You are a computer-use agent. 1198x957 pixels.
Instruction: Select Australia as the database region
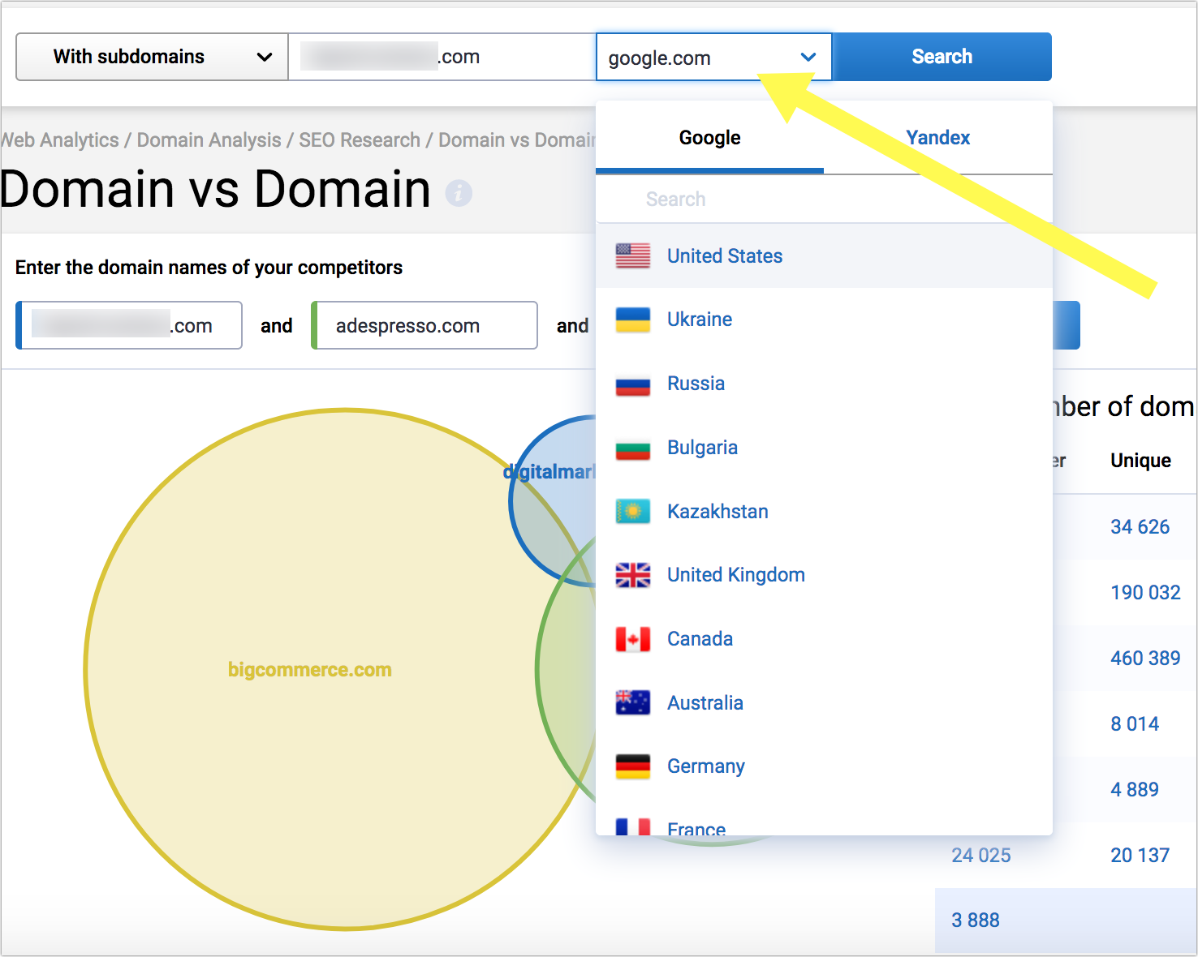705,702
